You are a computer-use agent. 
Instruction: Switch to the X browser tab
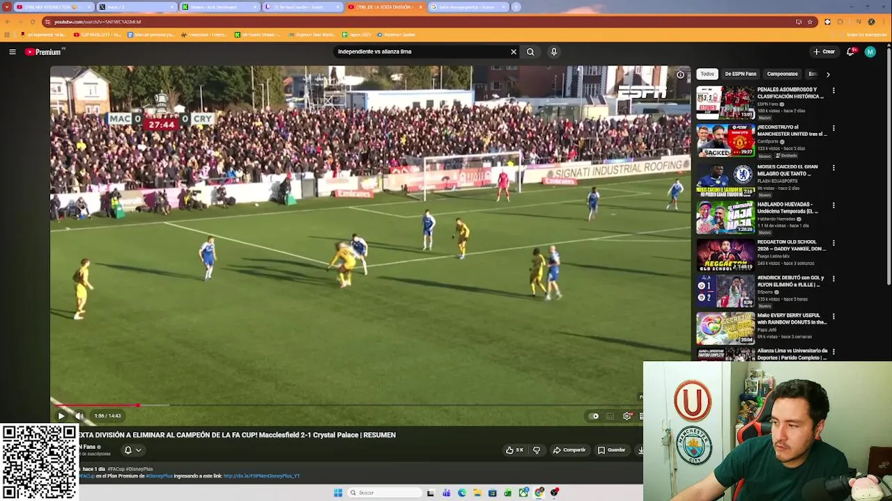[x=137, y=7]
